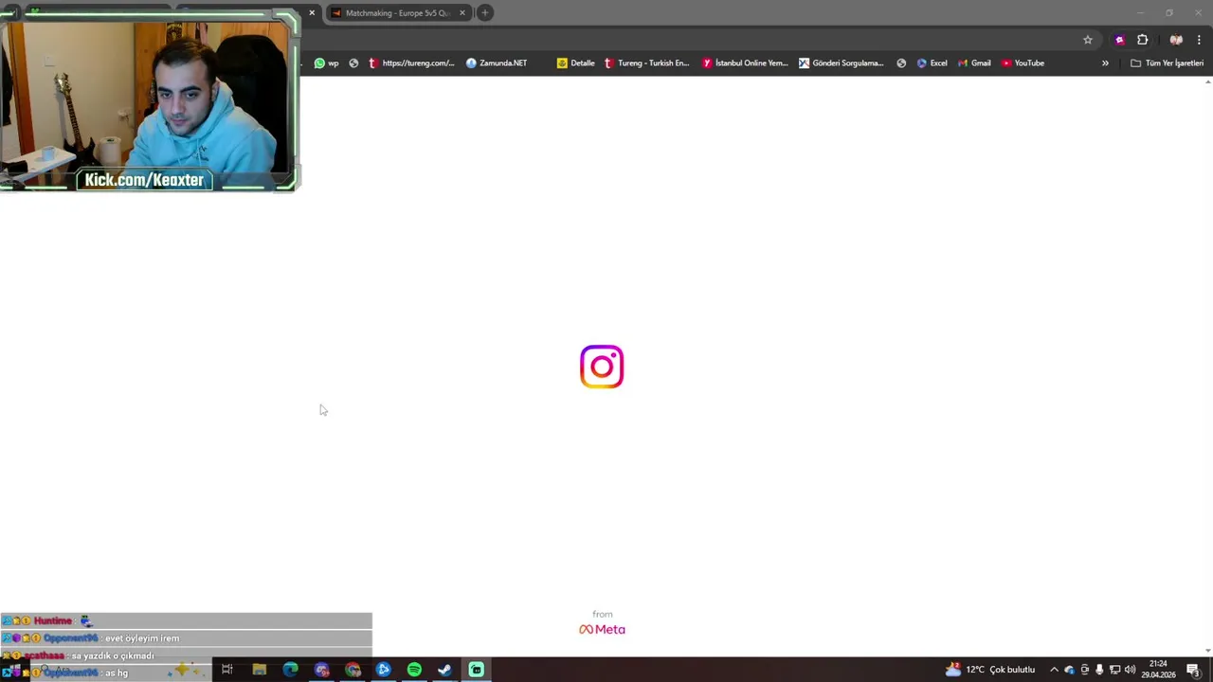
Task: Click the microphone tray icon
Action: tap(1099, 670)
